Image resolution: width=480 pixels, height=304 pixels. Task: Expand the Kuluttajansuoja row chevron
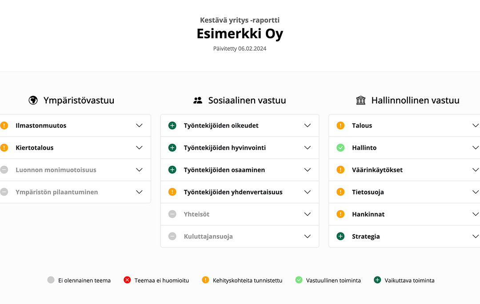coord(308,236)
